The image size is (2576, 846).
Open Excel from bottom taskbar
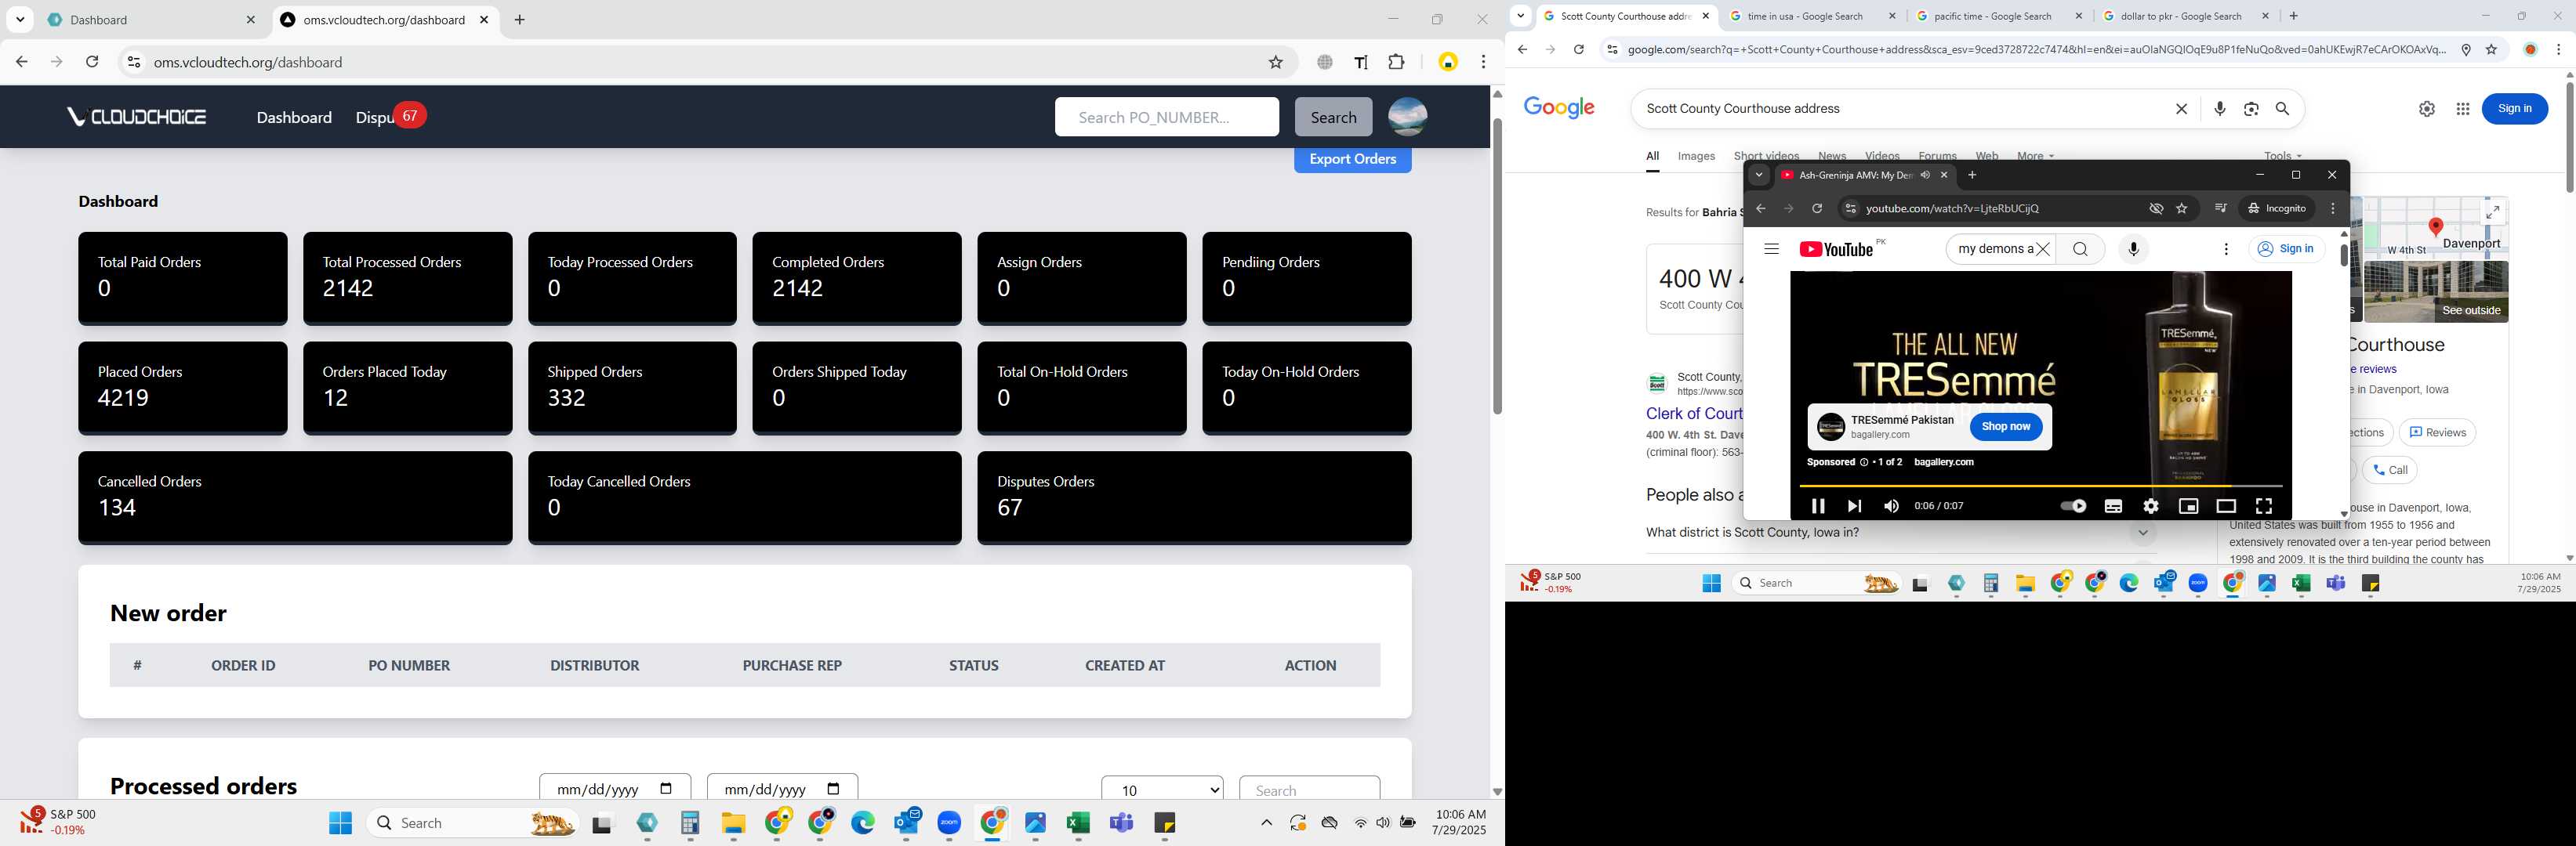[x=1078, y=823]
